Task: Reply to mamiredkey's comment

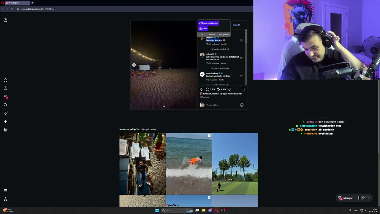Action: pos(221,80)
